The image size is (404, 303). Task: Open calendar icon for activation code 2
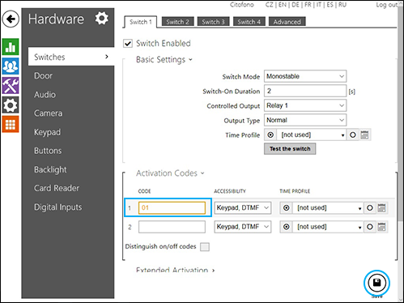381,227
